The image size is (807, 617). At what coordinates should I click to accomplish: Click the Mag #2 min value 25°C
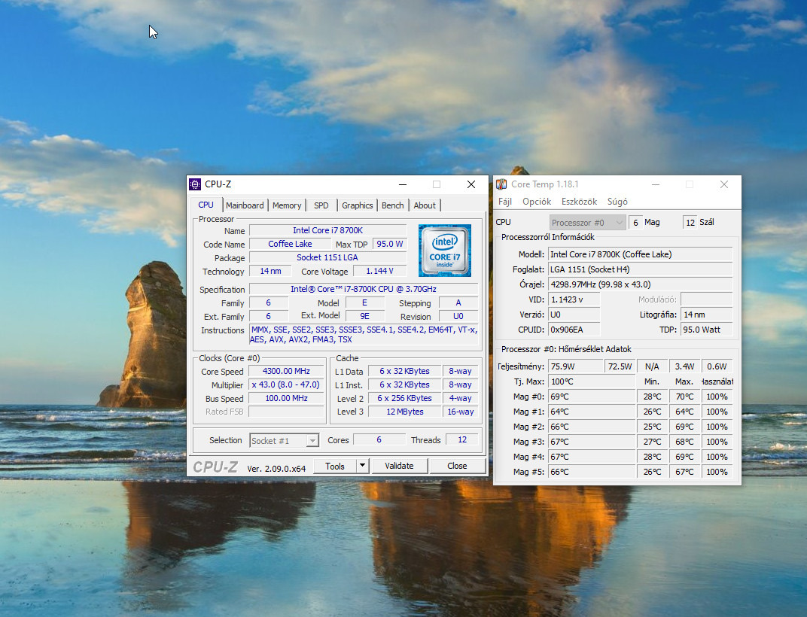click(652, 427)
